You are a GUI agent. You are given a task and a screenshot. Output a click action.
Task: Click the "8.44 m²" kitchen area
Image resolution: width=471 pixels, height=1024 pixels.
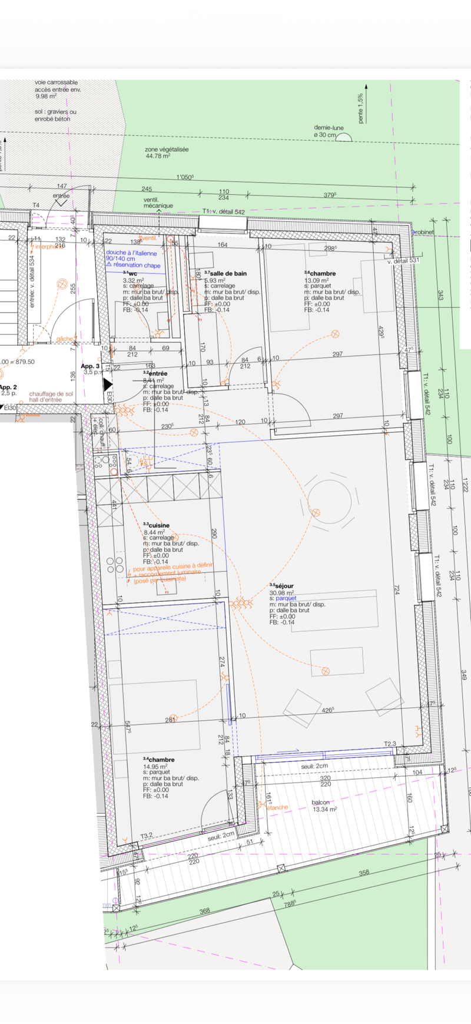click(154, 532)
